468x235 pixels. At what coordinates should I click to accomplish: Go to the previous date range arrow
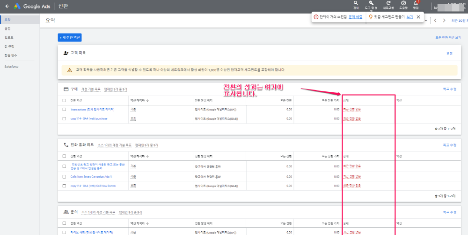435,21
